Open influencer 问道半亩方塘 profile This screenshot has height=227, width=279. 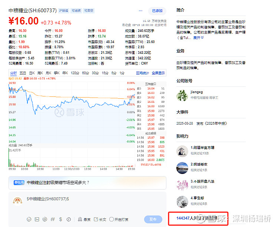click(x=202, y=148)
